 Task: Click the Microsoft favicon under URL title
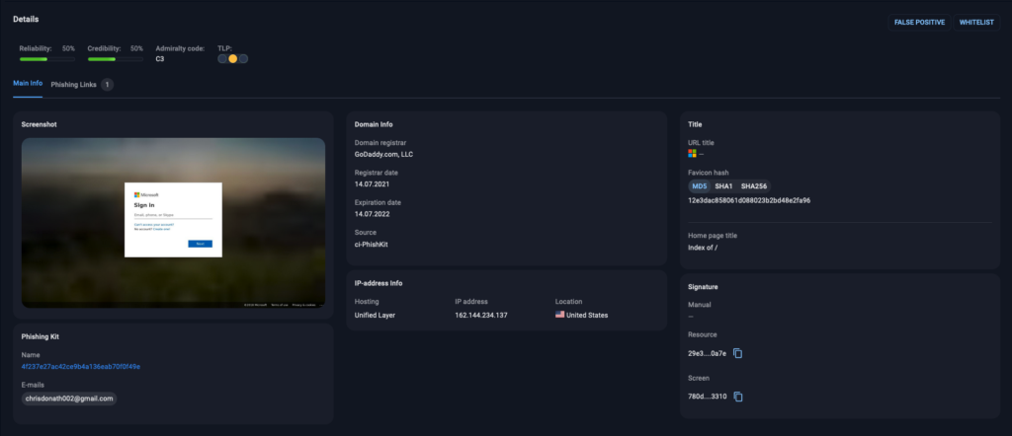click(x=693, y=153)
